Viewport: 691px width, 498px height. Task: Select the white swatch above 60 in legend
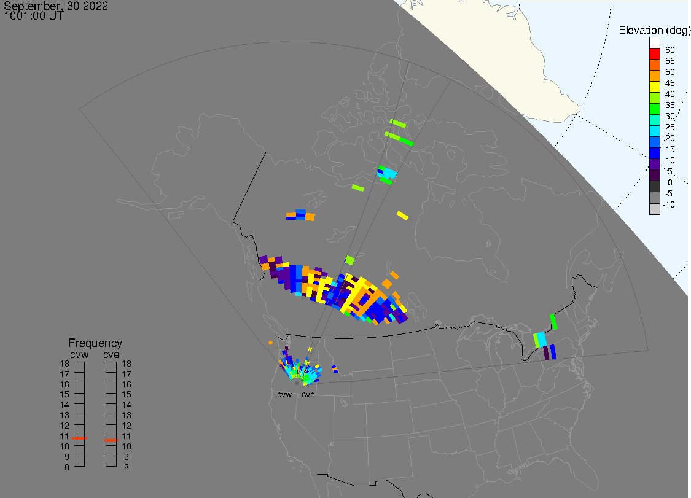click(x=654, y=43)
